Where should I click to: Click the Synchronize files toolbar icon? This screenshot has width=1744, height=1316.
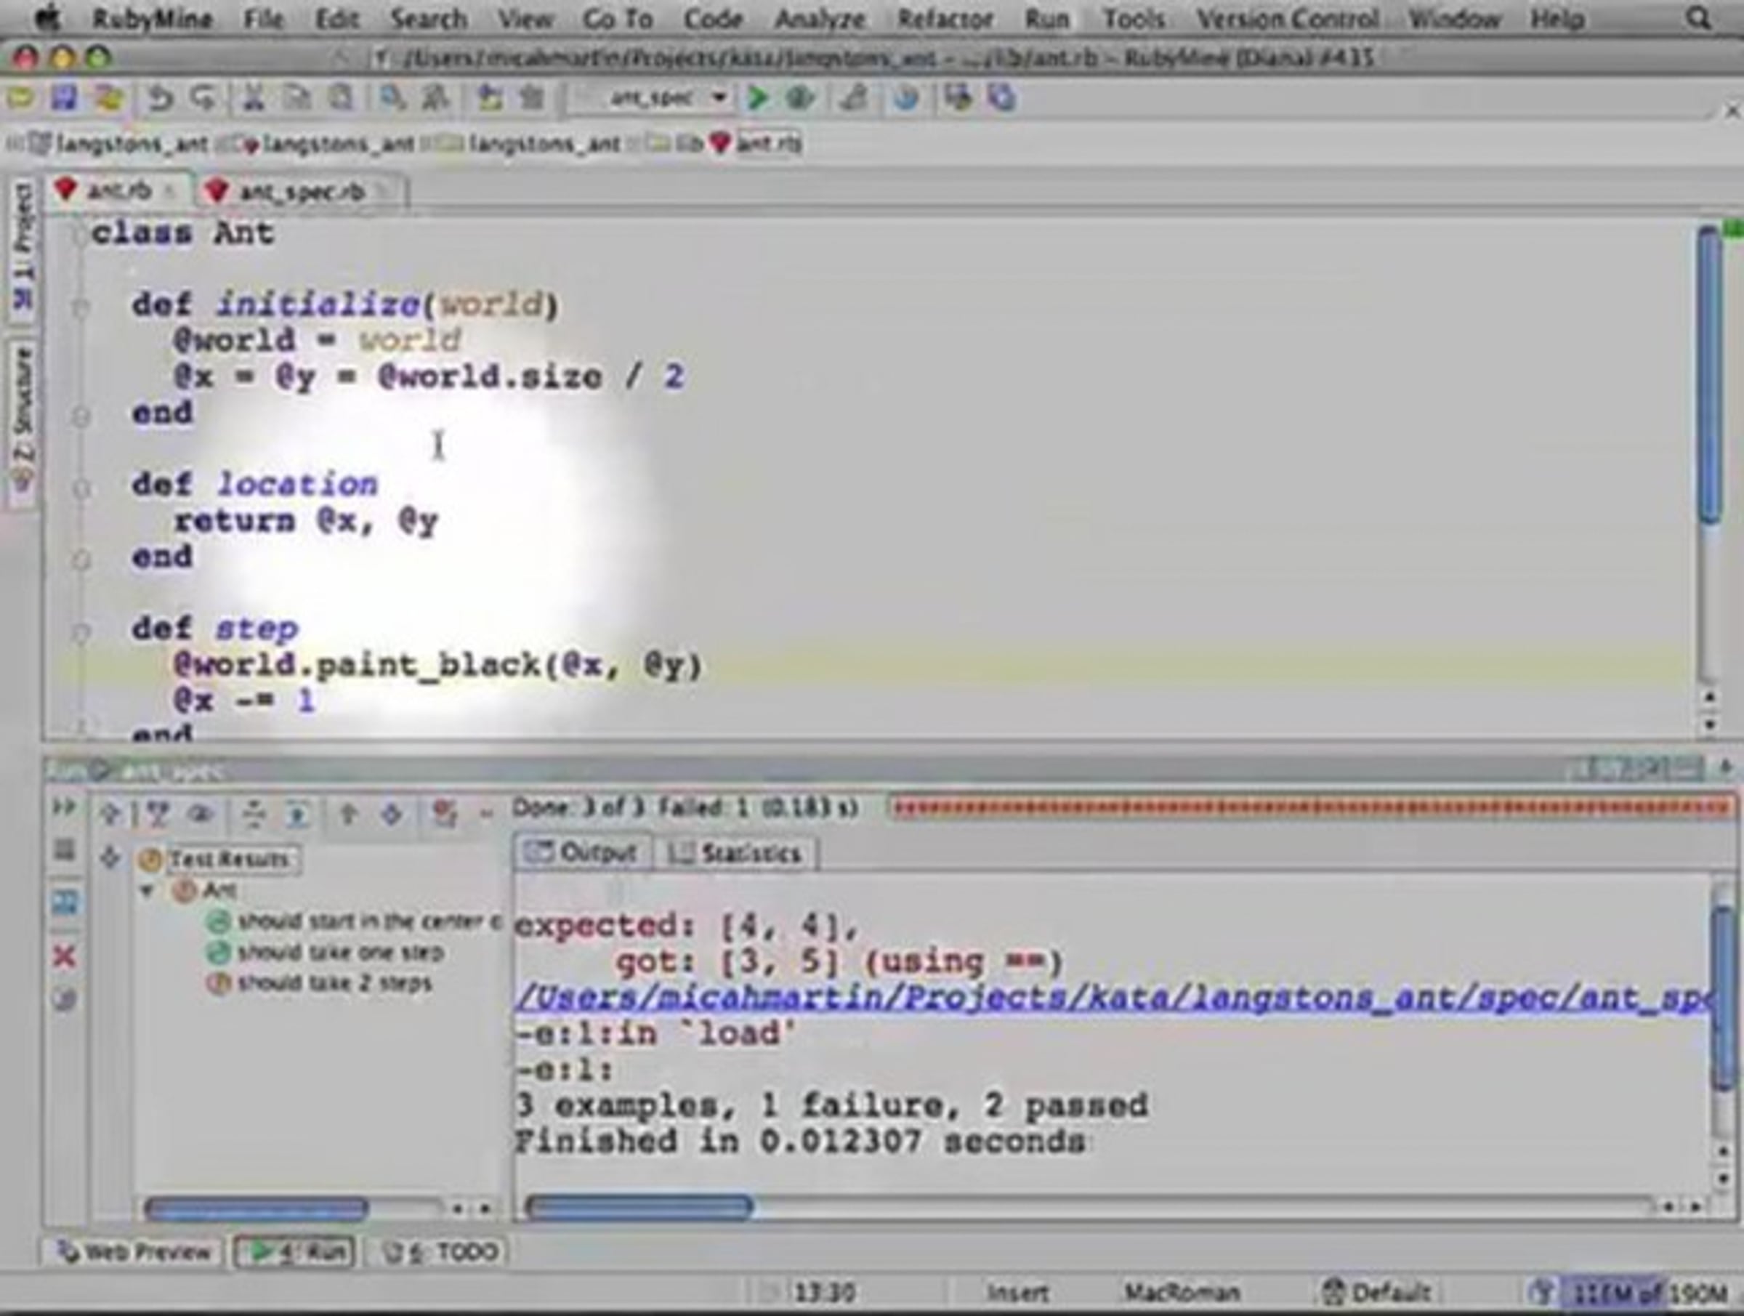pos(110,98)
